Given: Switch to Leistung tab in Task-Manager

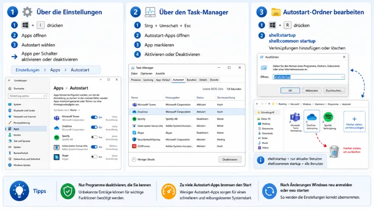Looking at the screenshot, I should click(x=148, y=80).
